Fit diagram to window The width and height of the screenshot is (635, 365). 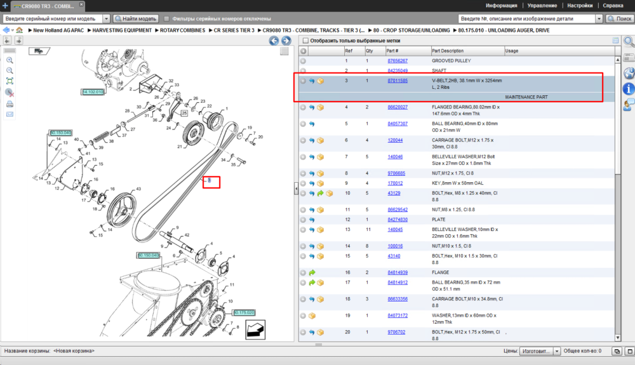[x=10, y=81]
